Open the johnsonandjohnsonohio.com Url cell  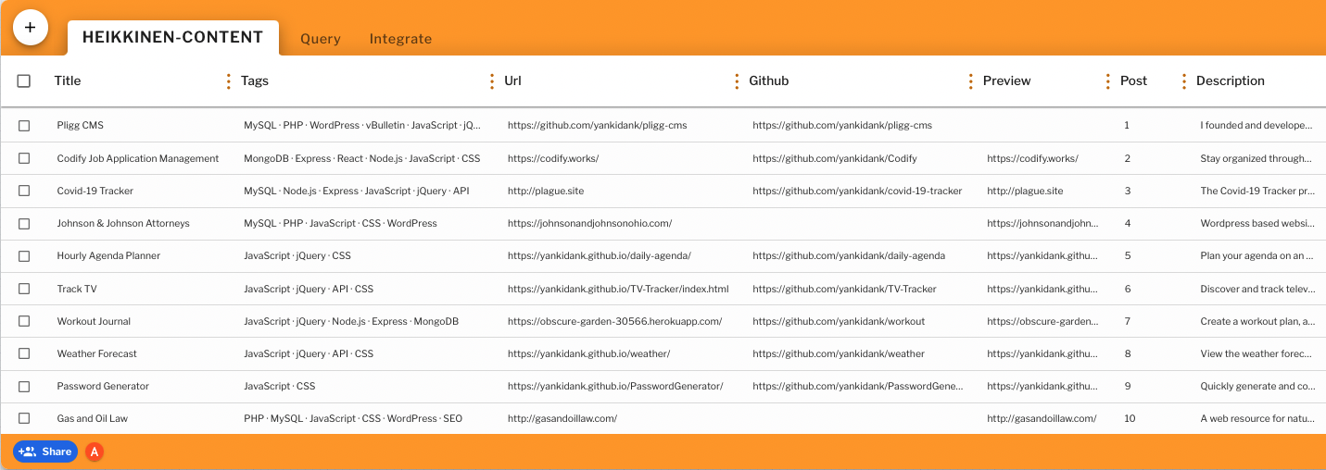[x=589, y=224]
